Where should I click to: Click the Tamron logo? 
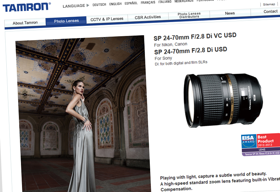pyautogui.click(x=27, y=7)
